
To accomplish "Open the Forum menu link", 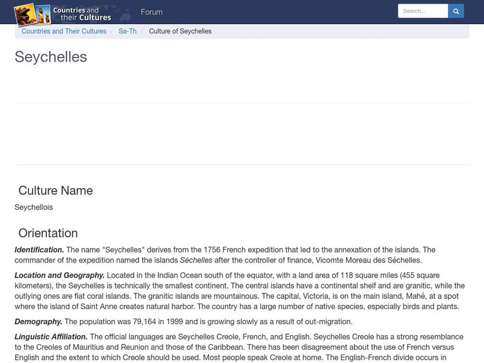I will coord(152,12).
